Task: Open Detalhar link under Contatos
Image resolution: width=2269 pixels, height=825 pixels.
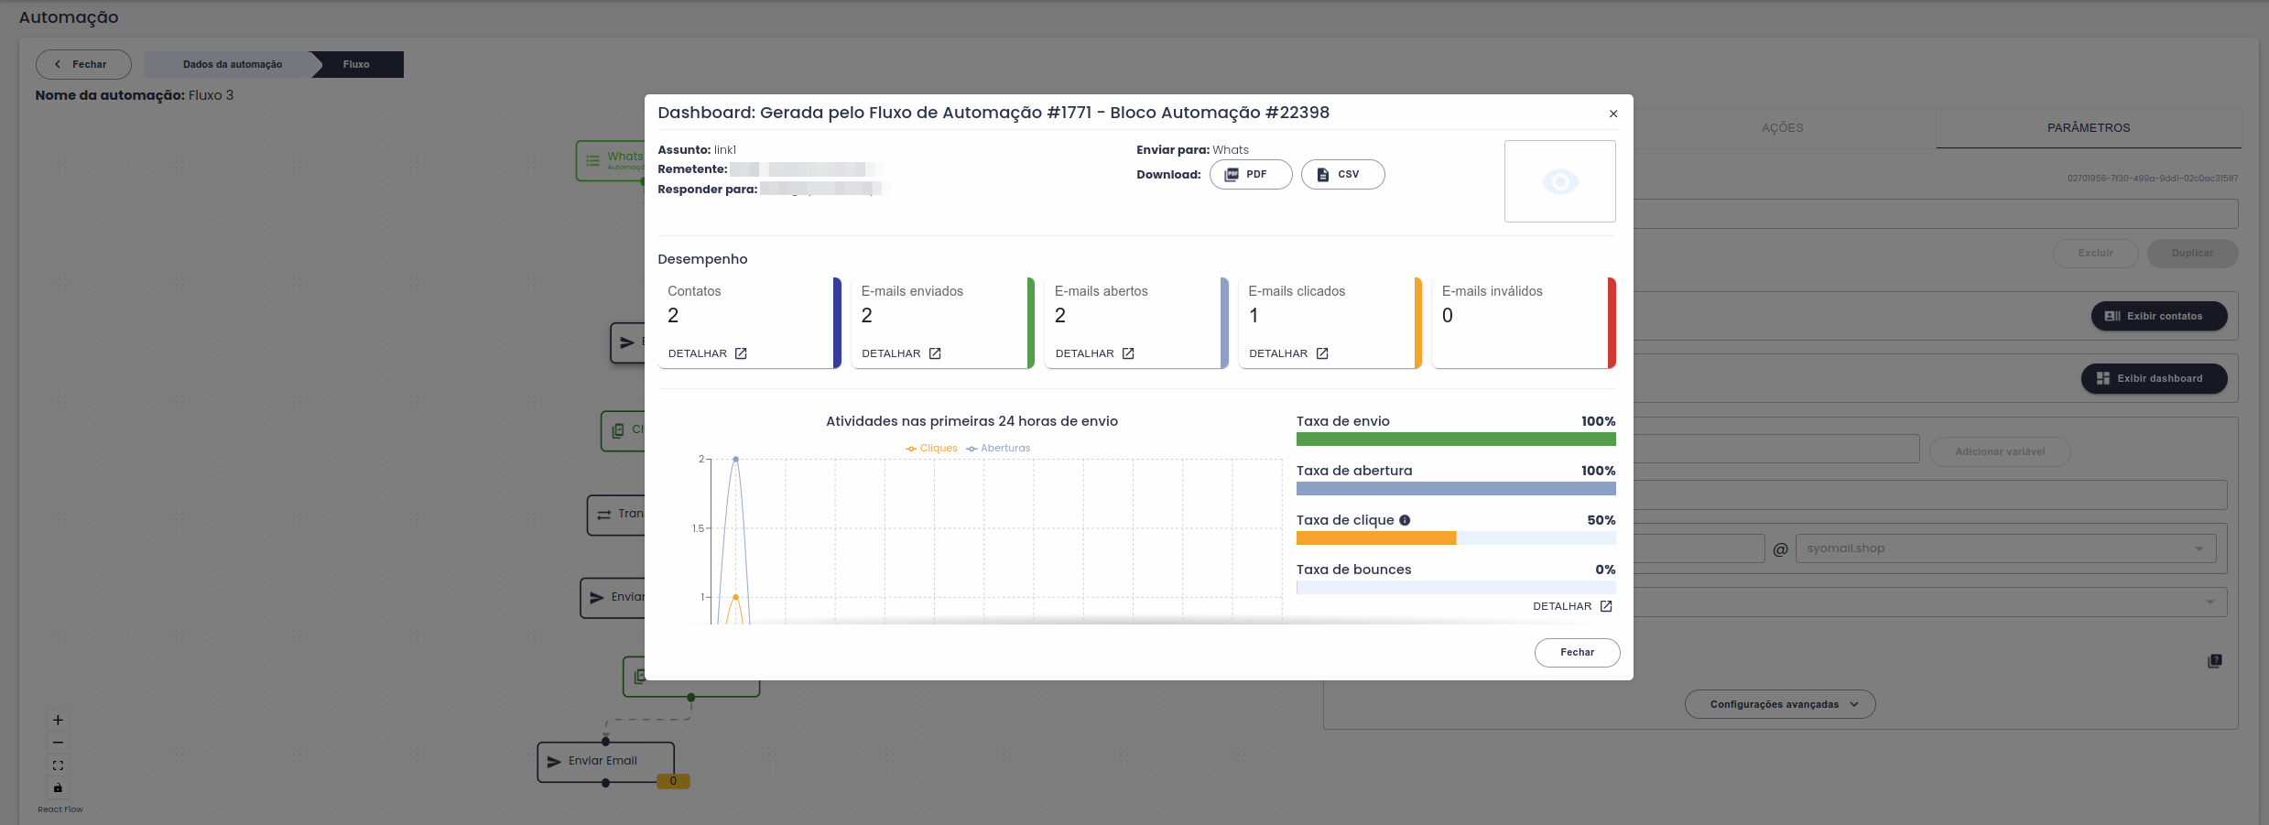Action: [x=707, y=353]
